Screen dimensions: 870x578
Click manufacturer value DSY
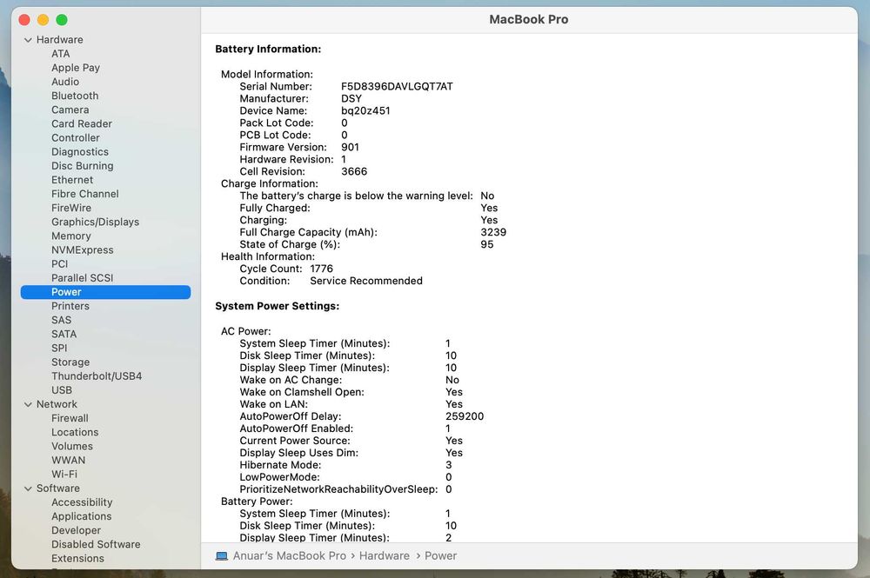tap(351, 98)
